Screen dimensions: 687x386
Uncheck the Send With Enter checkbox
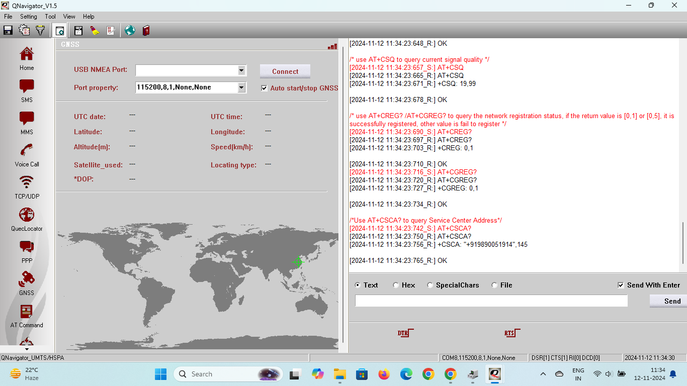[x=621, y=285]
